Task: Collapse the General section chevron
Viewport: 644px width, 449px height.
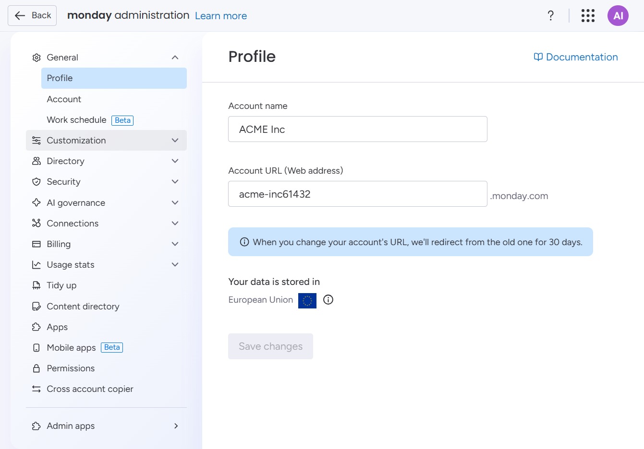Action: click(x=175, y=58)
